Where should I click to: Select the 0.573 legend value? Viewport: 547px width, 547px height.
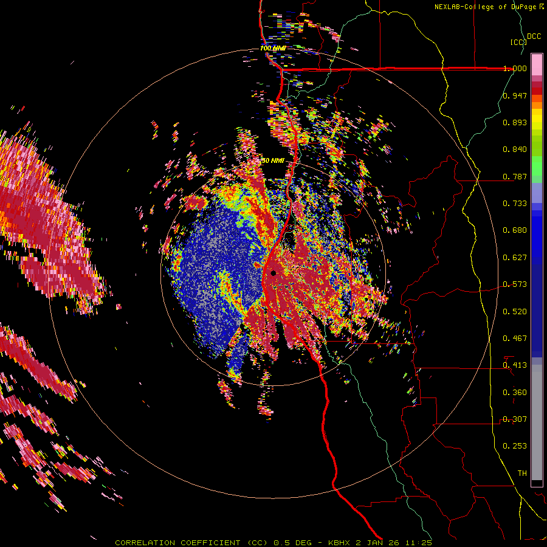coord(515,284)
